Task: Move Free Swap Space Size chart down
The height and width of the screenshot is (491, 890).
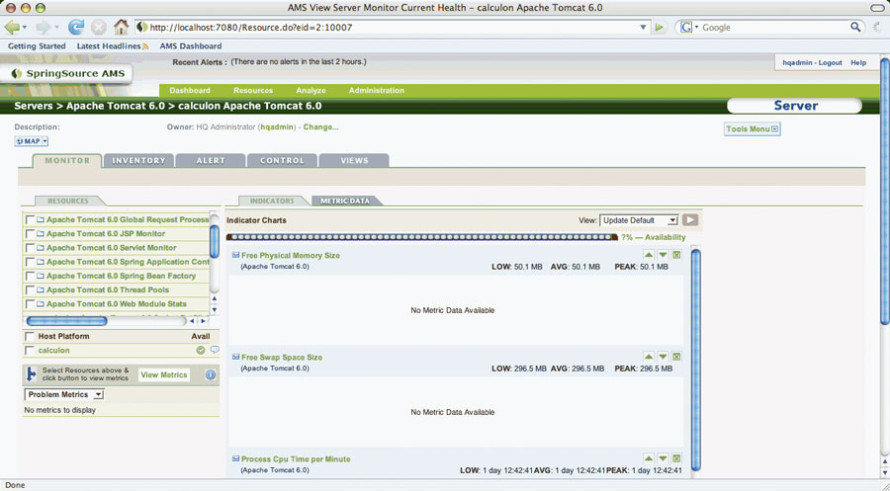Action: point(663,357)
